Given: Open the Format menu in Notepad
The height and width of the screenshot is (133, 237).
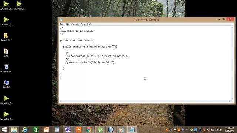Looking at the screenshot, I should point(75,24).
